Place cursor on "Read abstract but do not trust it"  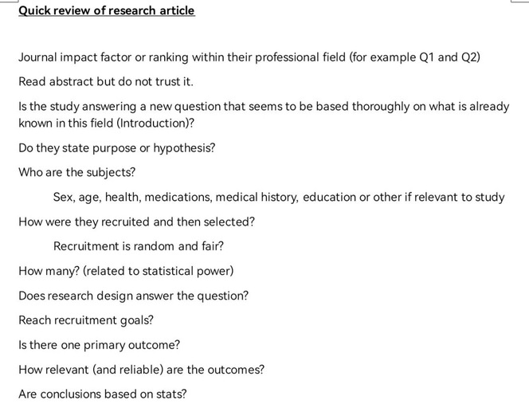click(x=105, y=81)
